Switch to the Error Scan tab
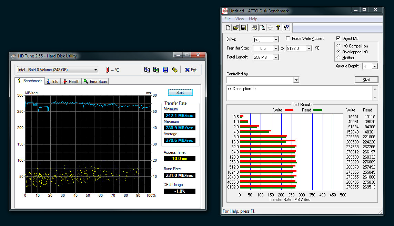 click(x=95, y=82)
